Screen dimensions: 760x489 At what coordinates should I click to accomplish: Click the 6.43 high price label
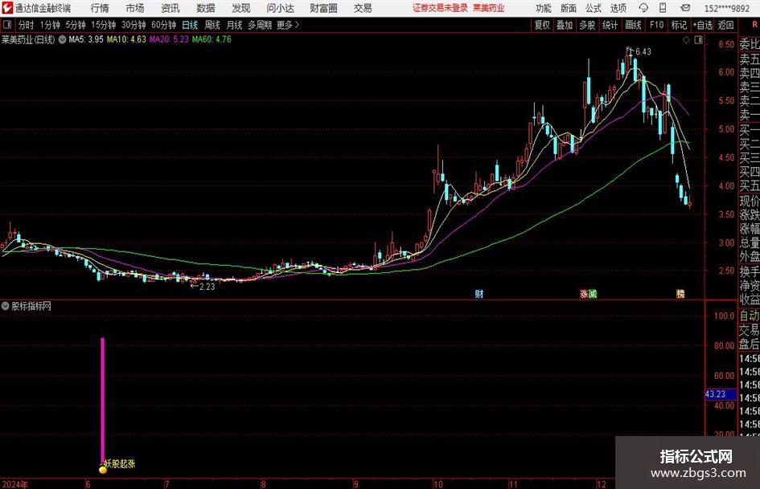643,51
